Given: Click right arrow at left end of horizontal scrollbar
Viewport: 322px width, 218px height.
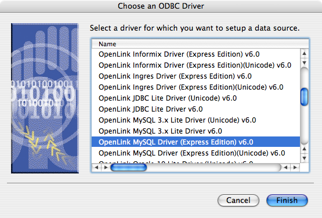Looking at the screenshot, I should pyautogui.click(x=106, y=168).
